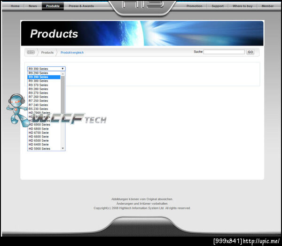Choose HD 6800 Serie option
282x246 pixels.
point(44,129)
